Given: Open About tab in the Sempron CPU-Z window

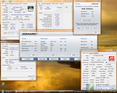Looking at the screenshot, I should coord(25,4).
